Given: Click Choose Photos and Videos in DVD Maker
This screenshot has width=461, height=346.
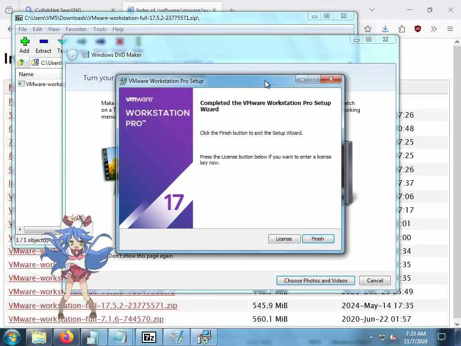Looking at the screenshot, I should (316, 280).
